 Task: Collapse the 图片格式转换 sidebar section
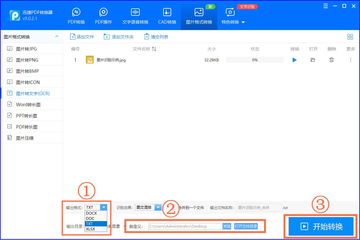click(57, 37)
